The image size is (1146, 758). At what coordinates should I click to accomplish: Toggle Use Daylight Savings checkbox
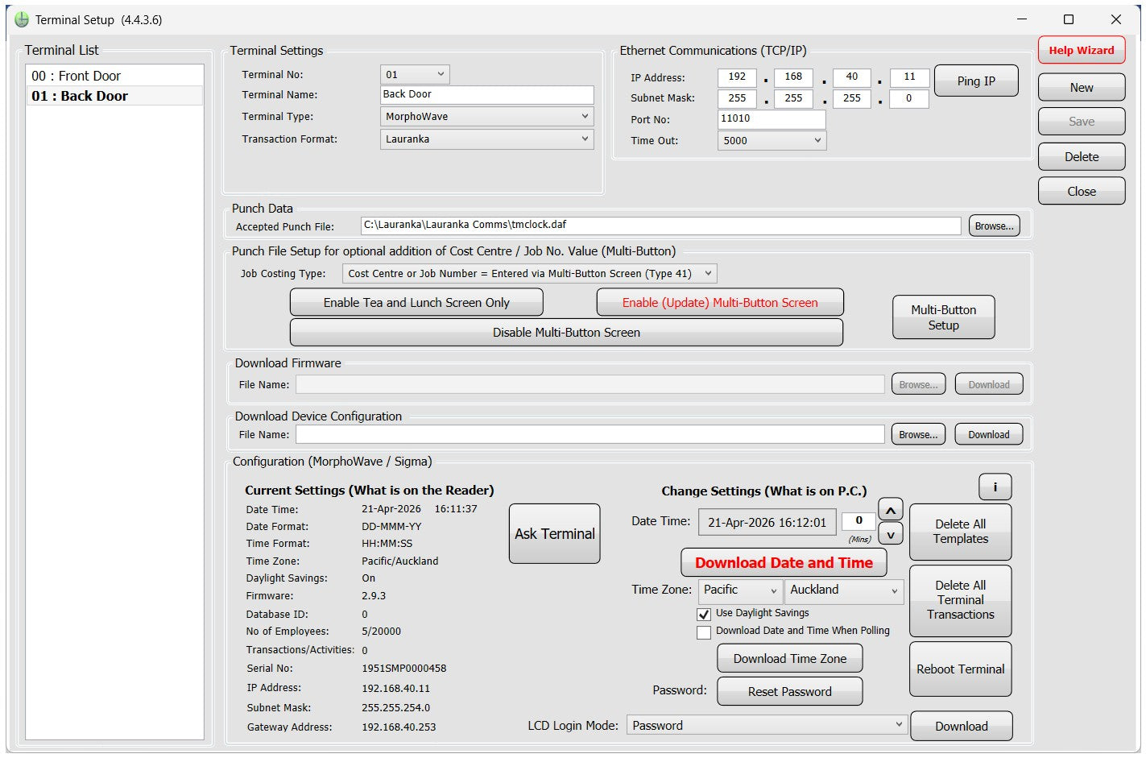704,614
